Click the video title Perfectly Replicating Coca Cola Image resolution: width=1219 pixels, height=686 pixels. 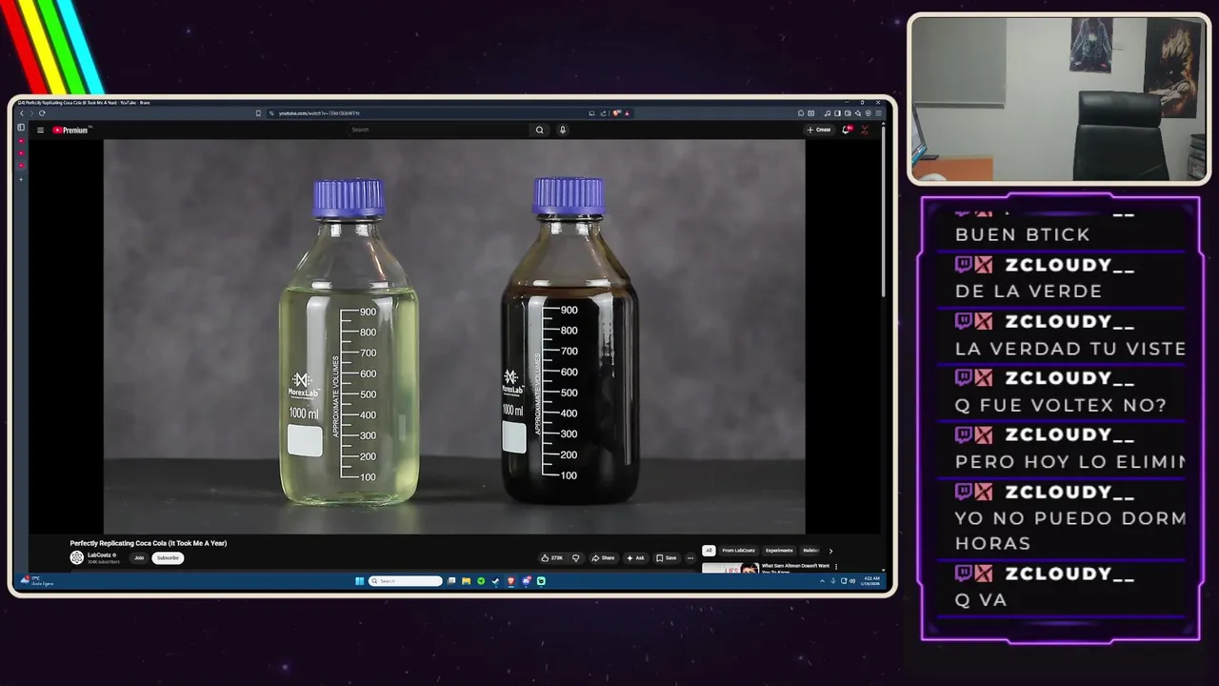[149, 543]
